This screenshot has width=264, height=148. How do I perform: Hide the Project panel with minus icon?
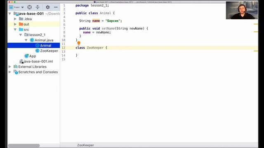pos(56,7)
